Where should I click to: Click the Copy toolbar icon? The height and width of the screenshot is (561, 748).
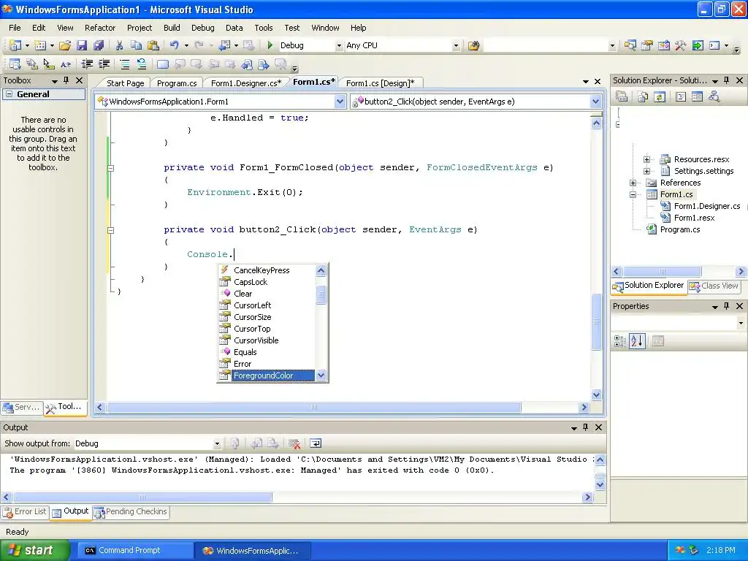click(136, 45)
